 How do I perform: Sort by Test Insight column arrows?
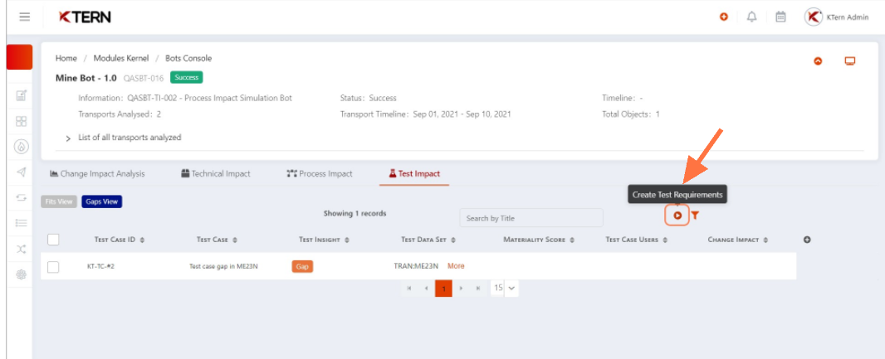click(x=346, y=240)
